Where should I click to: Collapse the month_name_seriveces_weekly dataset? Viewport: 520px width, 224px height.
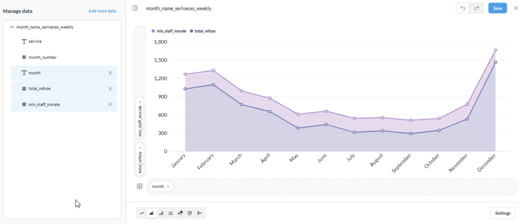(12, 27)
